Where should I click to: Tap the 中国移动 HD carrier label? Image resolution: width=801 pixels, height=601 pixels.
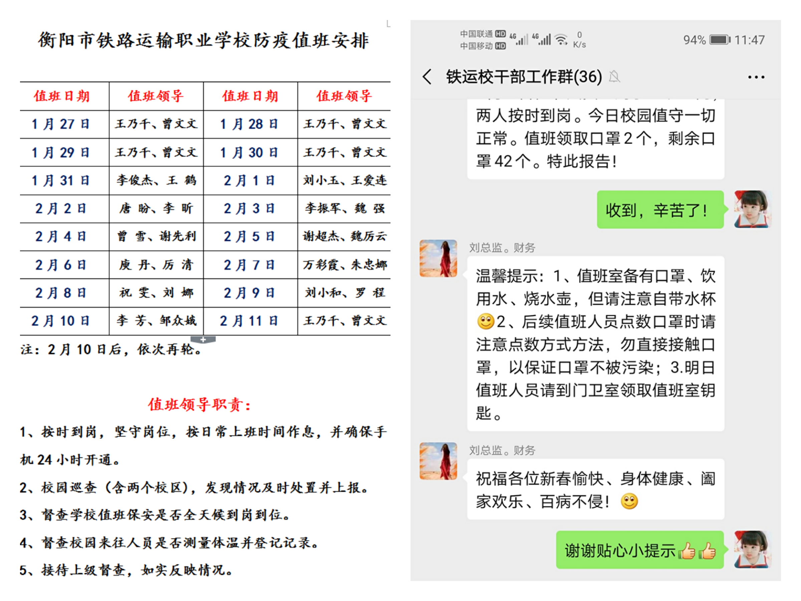click(483, 46)
